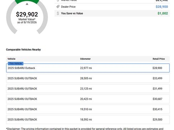Click the $28,900 retail price in the table
Viewport: 174px width, 130px height.
click(157, 68)
